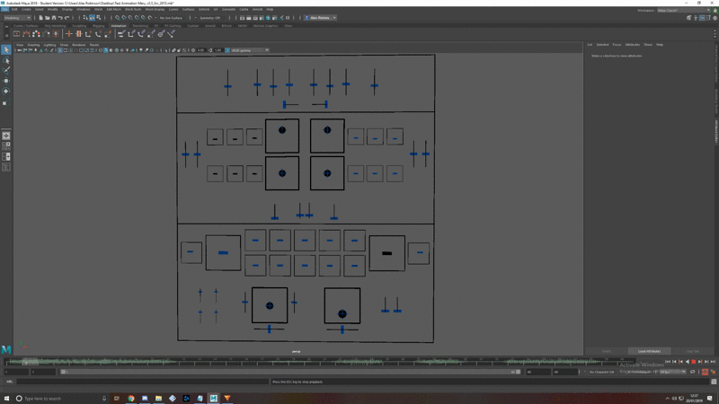Viewport: 719px width, 404px height.
Task: Show the Attribute Editor sidebar icon
Action: coord(702,18)
